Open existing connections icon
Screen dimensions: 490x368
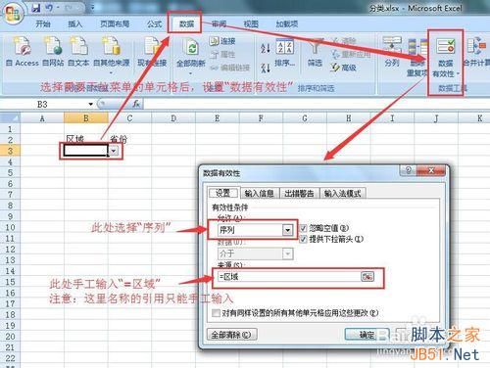tap(152, 46)
